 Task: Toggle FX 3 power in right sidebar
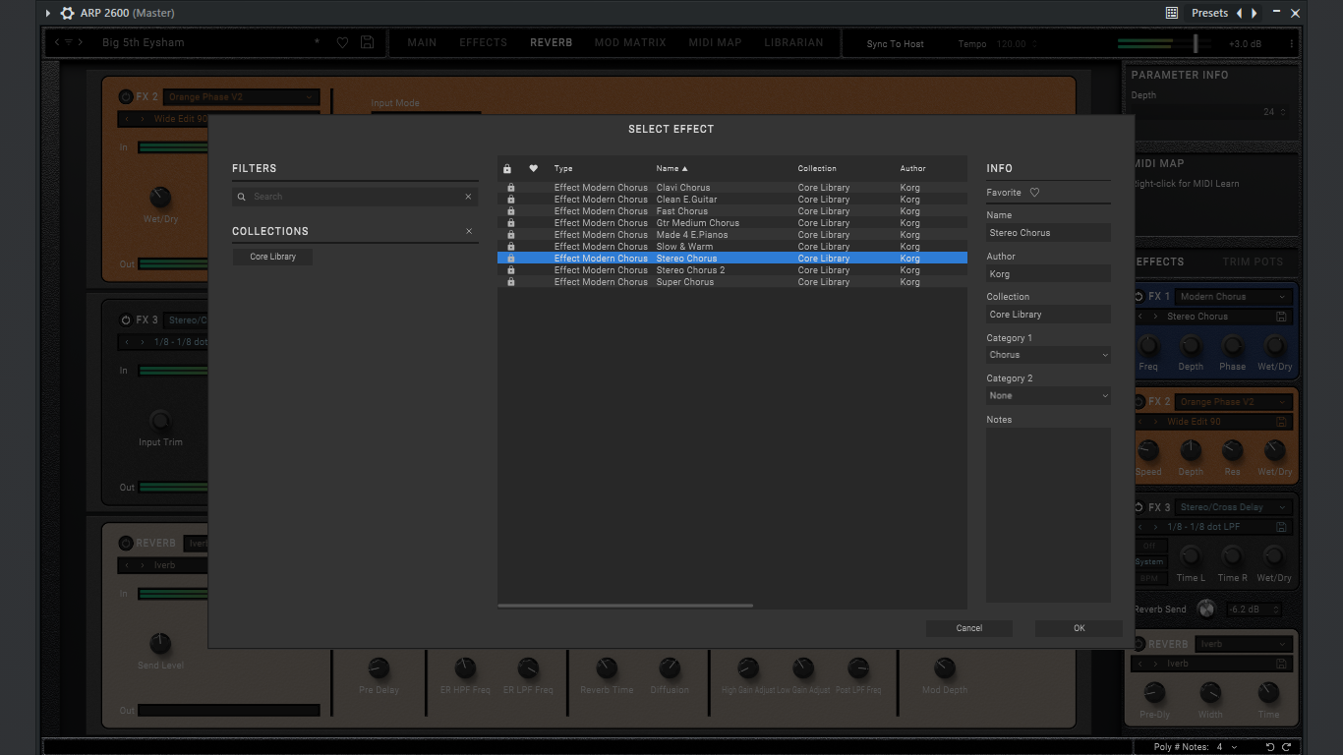coord(1139,507)
